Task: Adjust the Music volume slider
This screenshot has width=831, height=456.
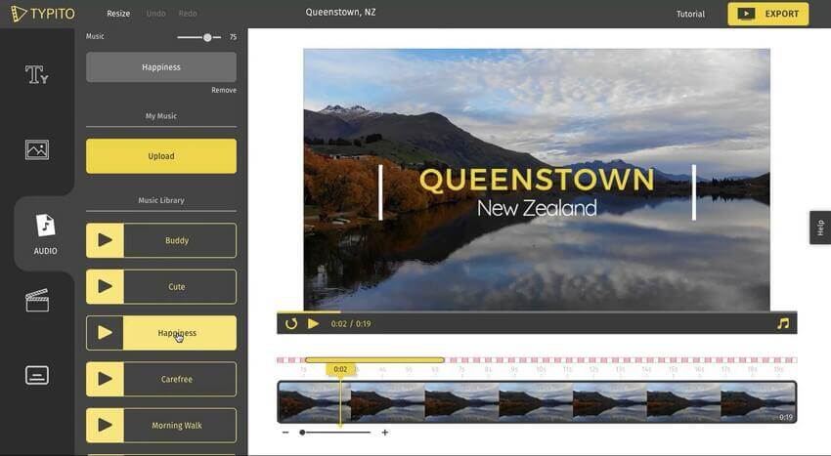Action: (207, 37)
